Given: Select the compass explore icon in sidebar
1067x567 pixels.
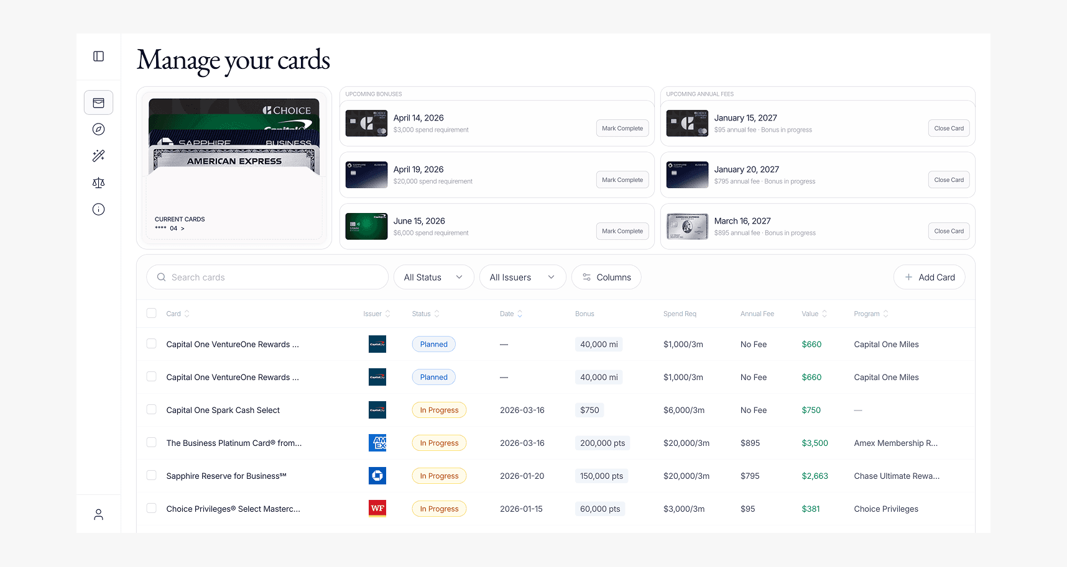Looking at the screenshot, I should click(x=98, y=129).
